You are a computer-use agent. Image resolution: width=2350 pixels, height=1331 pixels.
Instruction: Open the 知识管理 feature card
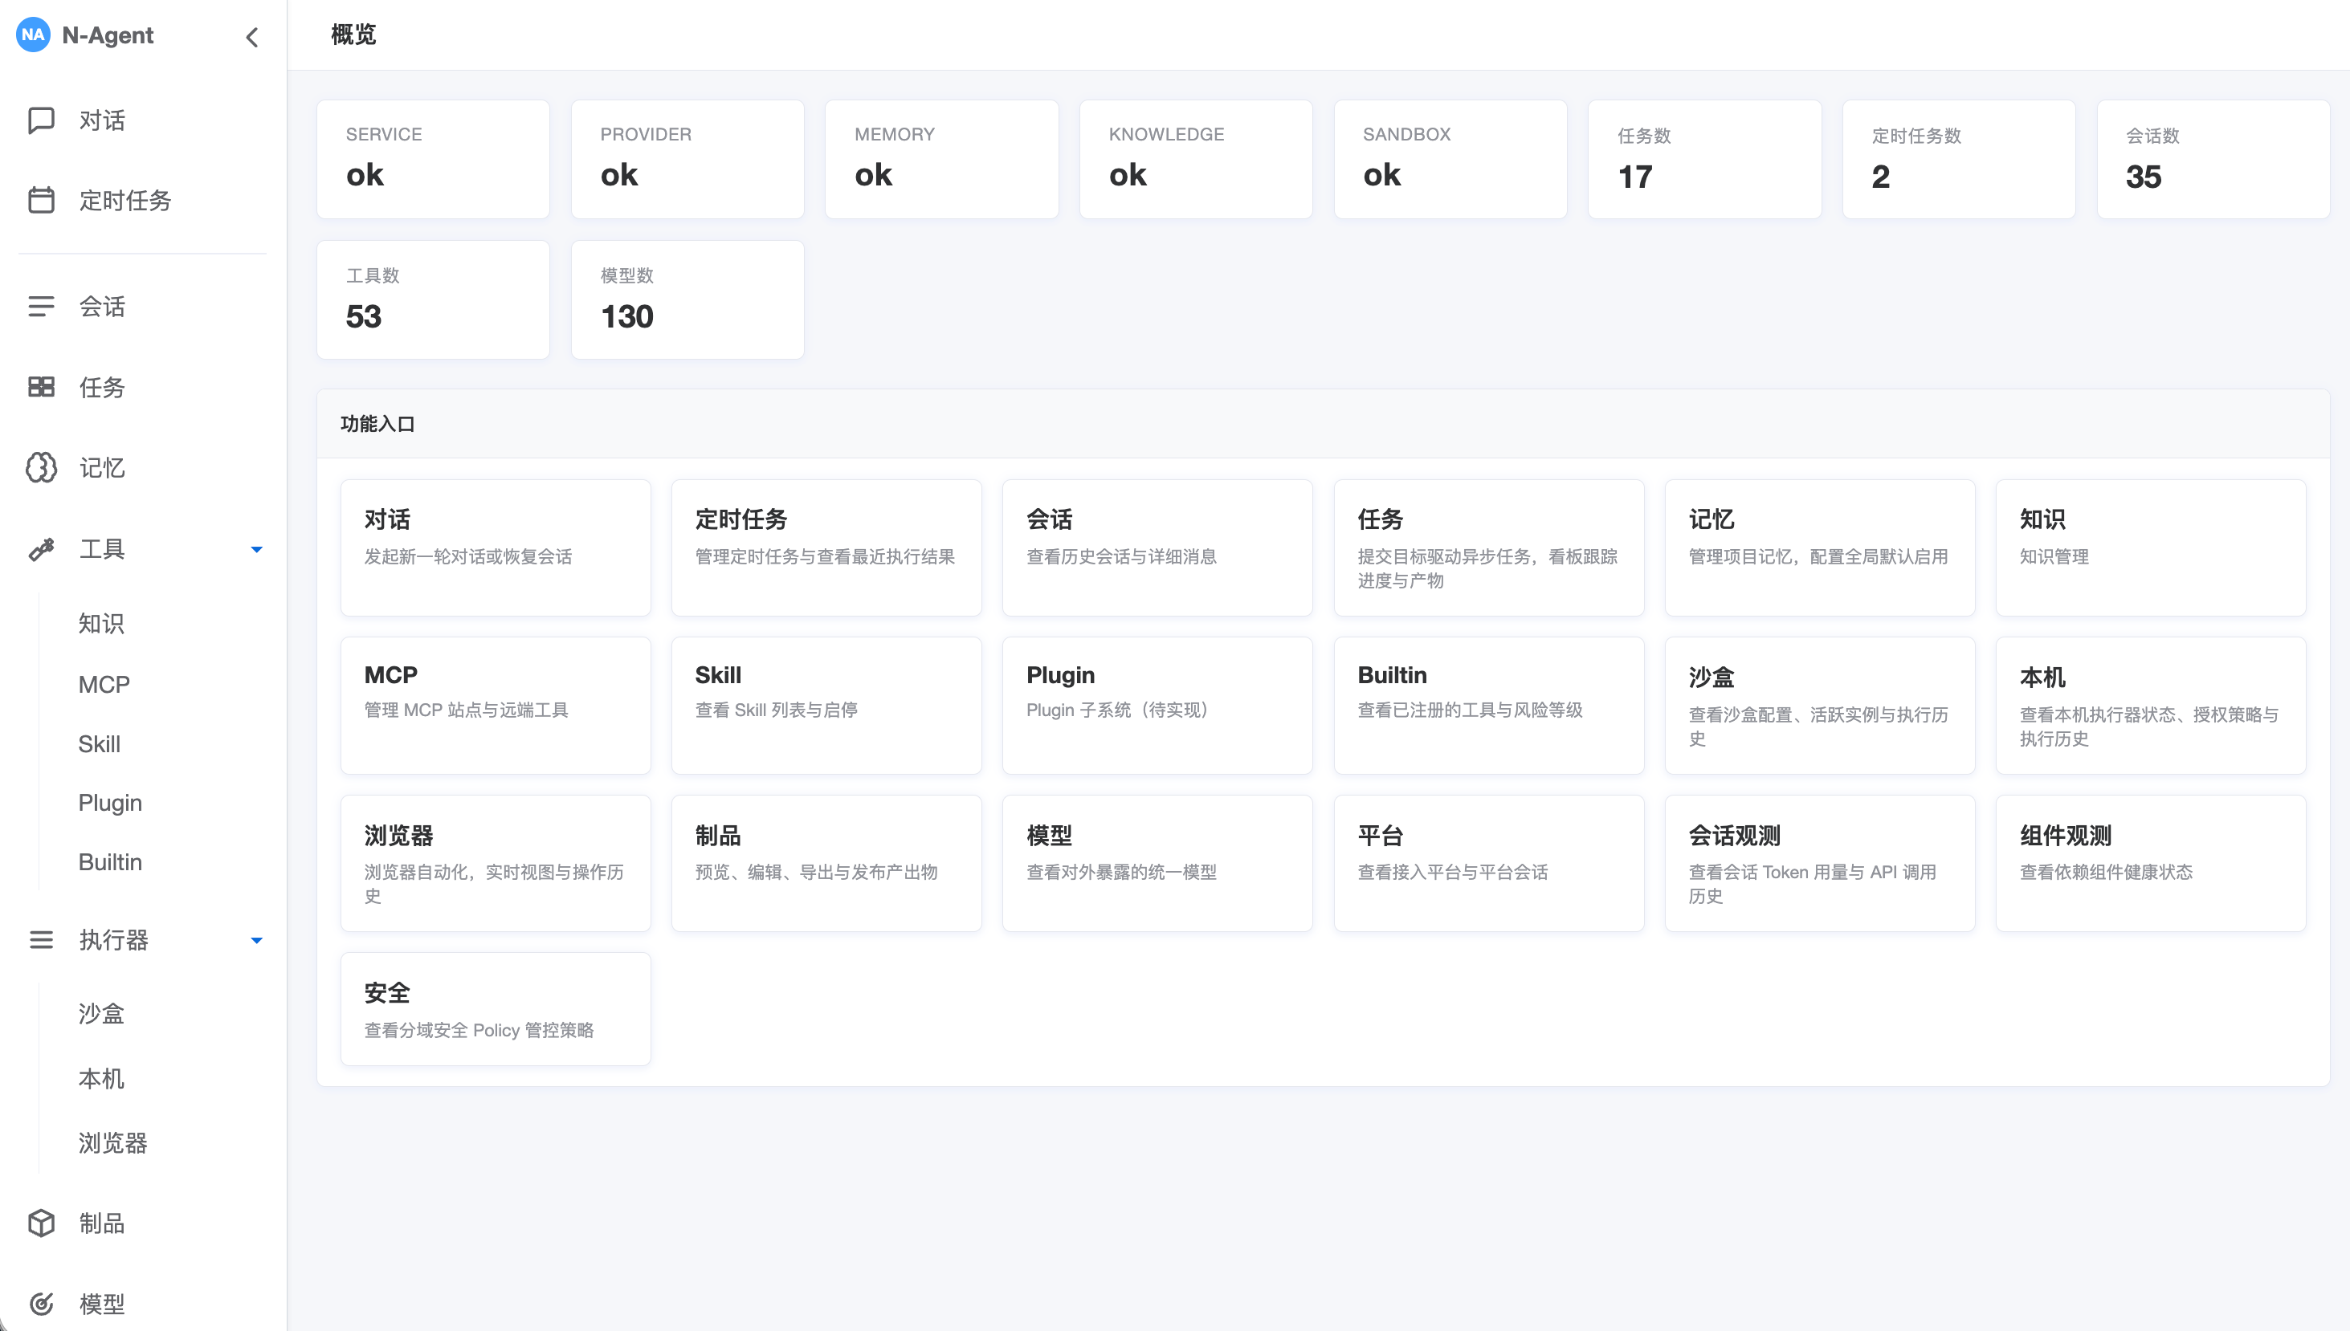(2152, 547)
